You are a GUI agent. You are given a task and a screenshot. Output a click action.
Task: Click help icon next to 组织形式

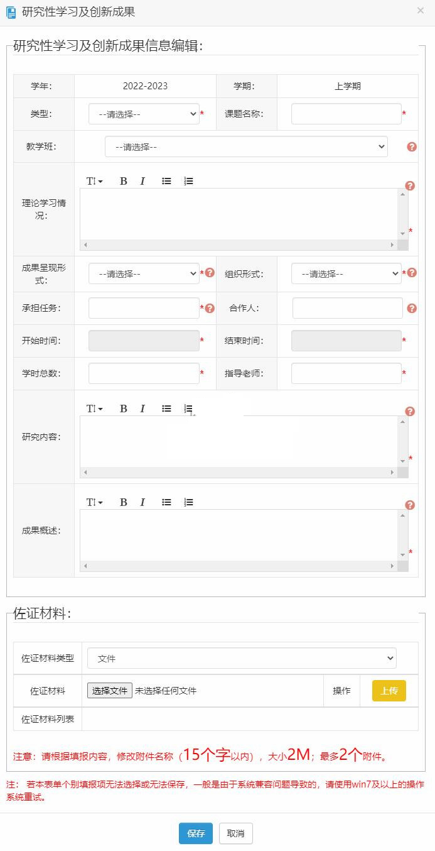click(412, 273)
